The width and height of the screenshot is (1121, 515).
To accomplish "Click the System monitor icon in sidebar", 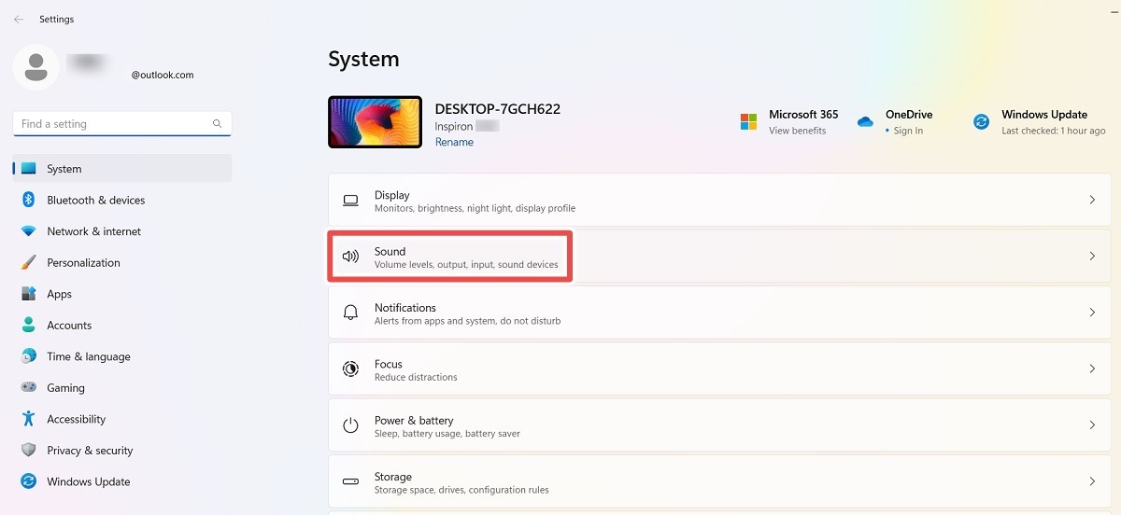I will [28, 169].
